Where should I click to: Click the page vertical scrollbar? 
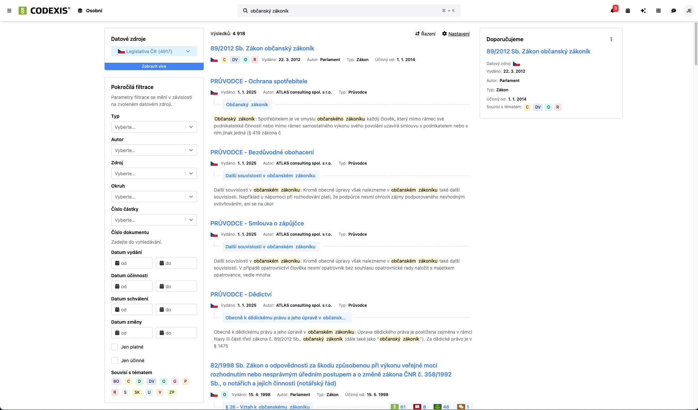pyautogui.click(x=696, y=43)
